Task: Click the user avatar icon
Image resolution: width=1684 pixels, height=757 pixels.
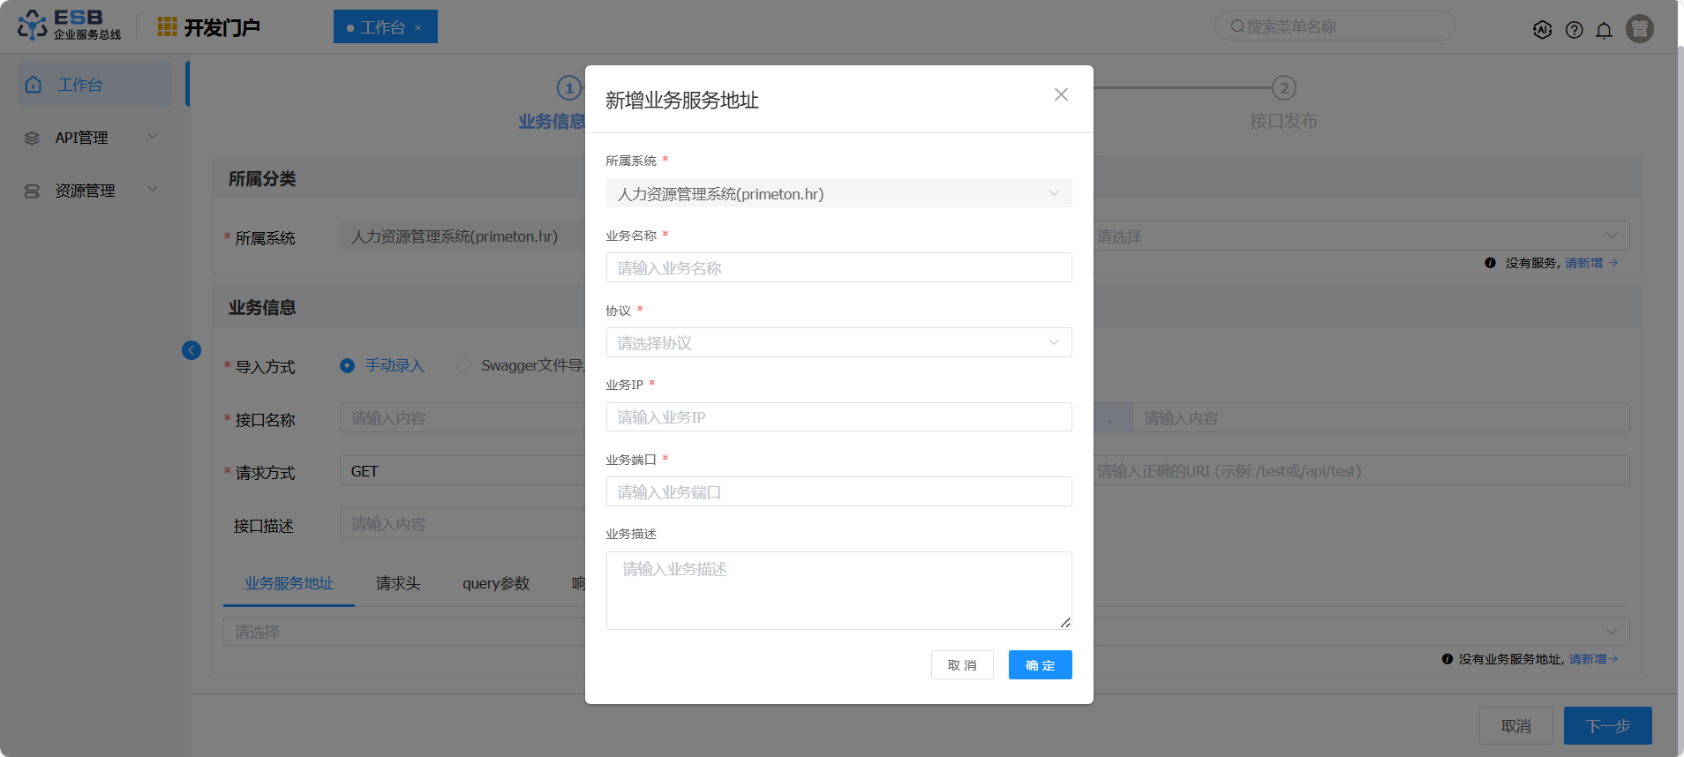Action: coord(1639,29)
